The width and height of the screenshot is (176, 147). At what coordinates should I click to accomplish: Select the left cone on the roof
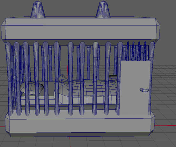point(38,10)
